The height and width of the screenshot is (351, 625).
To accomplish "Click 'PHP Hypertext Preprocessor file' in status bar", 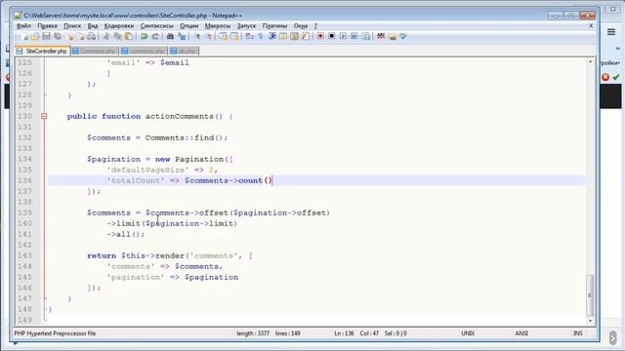I will [55, 333].
